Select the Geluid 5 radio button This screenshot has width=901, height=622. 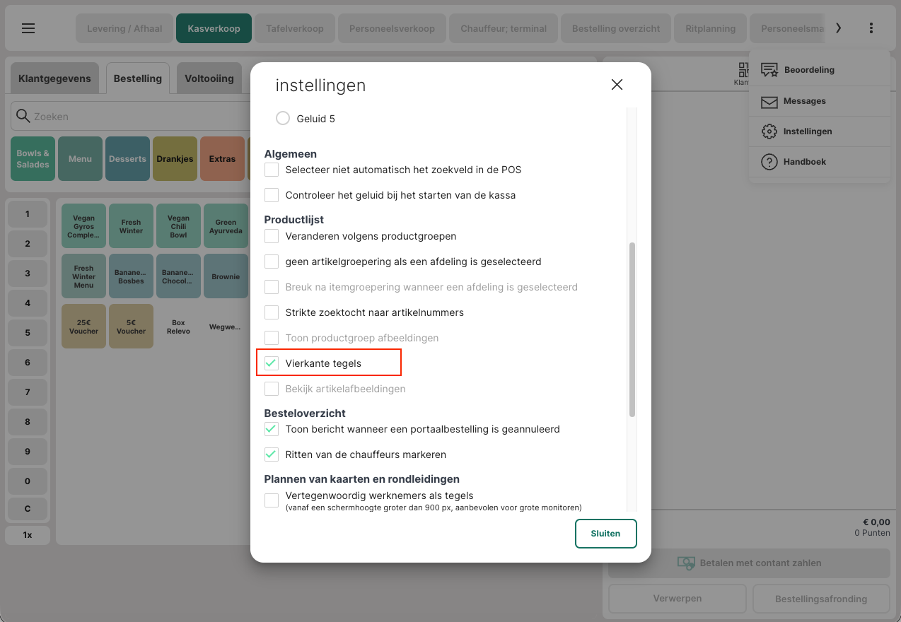tap(283, 119)
